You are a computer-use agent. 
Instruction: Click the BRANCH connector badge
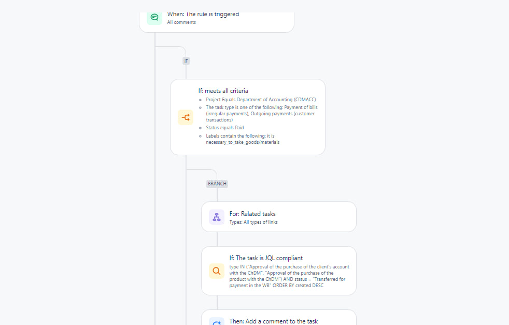point(217,183)
